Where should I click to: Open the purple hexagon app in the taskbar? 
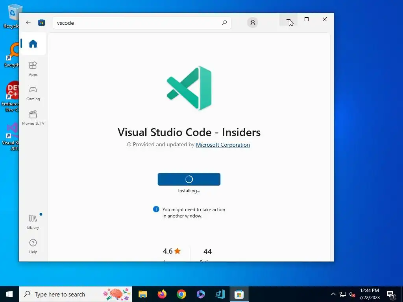[x=200, y=294]
